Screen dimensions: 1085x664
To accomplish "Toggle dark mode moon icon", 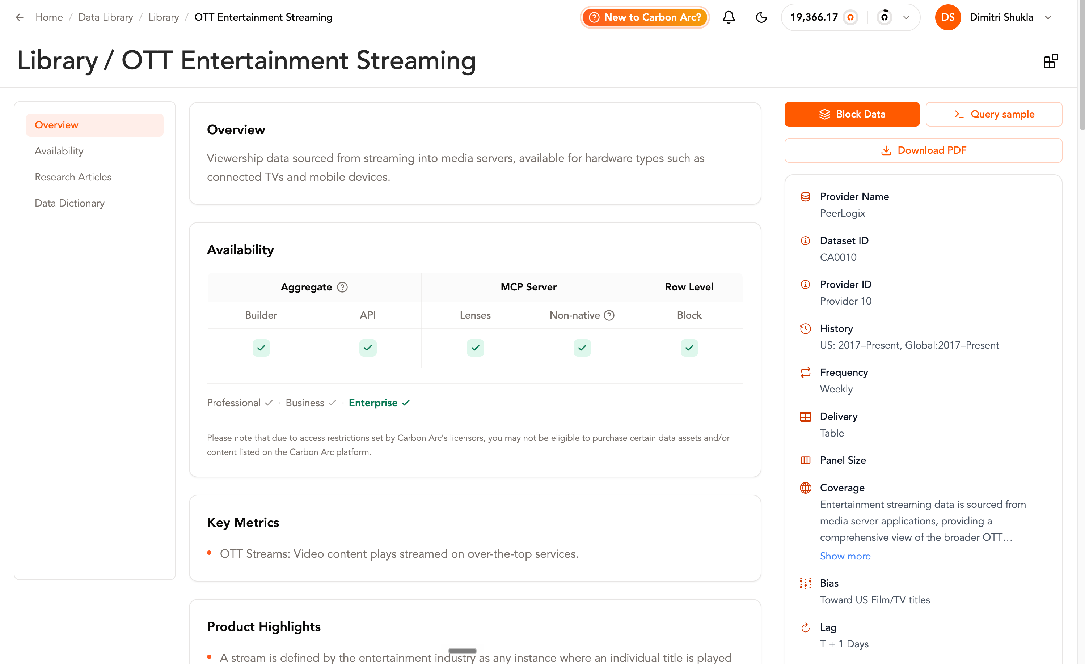I will 761,17.
